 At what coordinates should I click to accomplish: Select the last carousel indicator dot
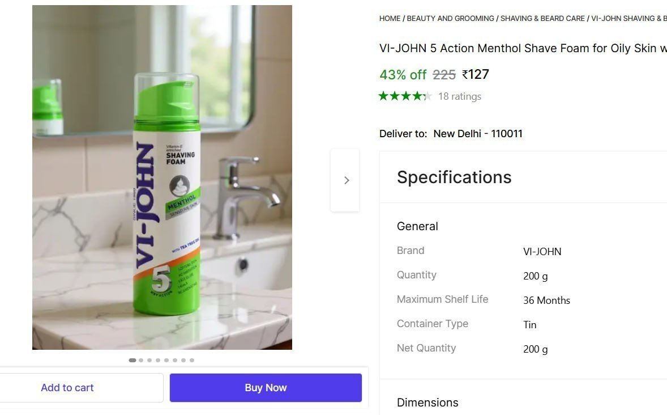click(191, 359)
